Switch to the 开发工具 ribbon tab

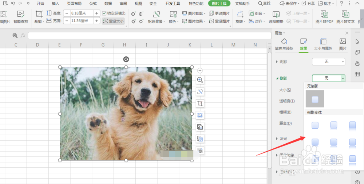click(x=173, y=4)
